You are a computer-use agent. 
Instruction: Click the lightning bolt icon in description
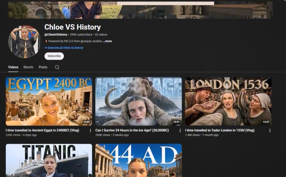[x=46, y=41]
